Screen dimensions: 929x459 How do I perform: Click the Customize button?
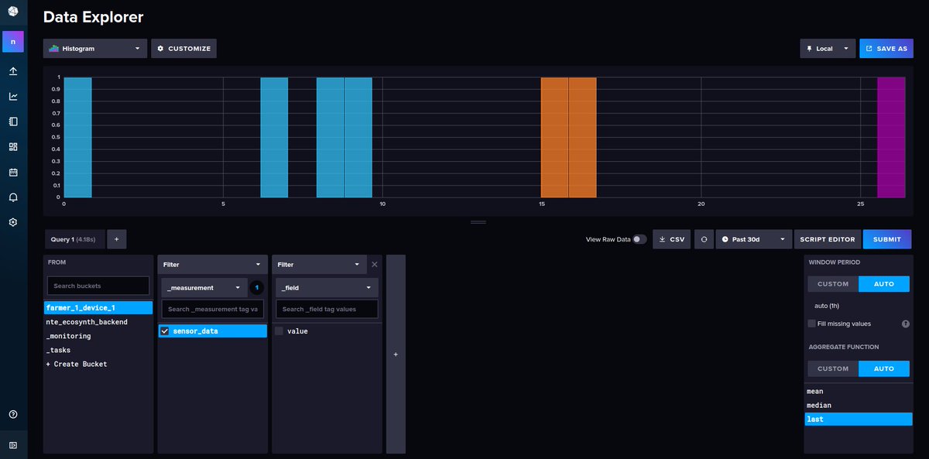[183, 49]
